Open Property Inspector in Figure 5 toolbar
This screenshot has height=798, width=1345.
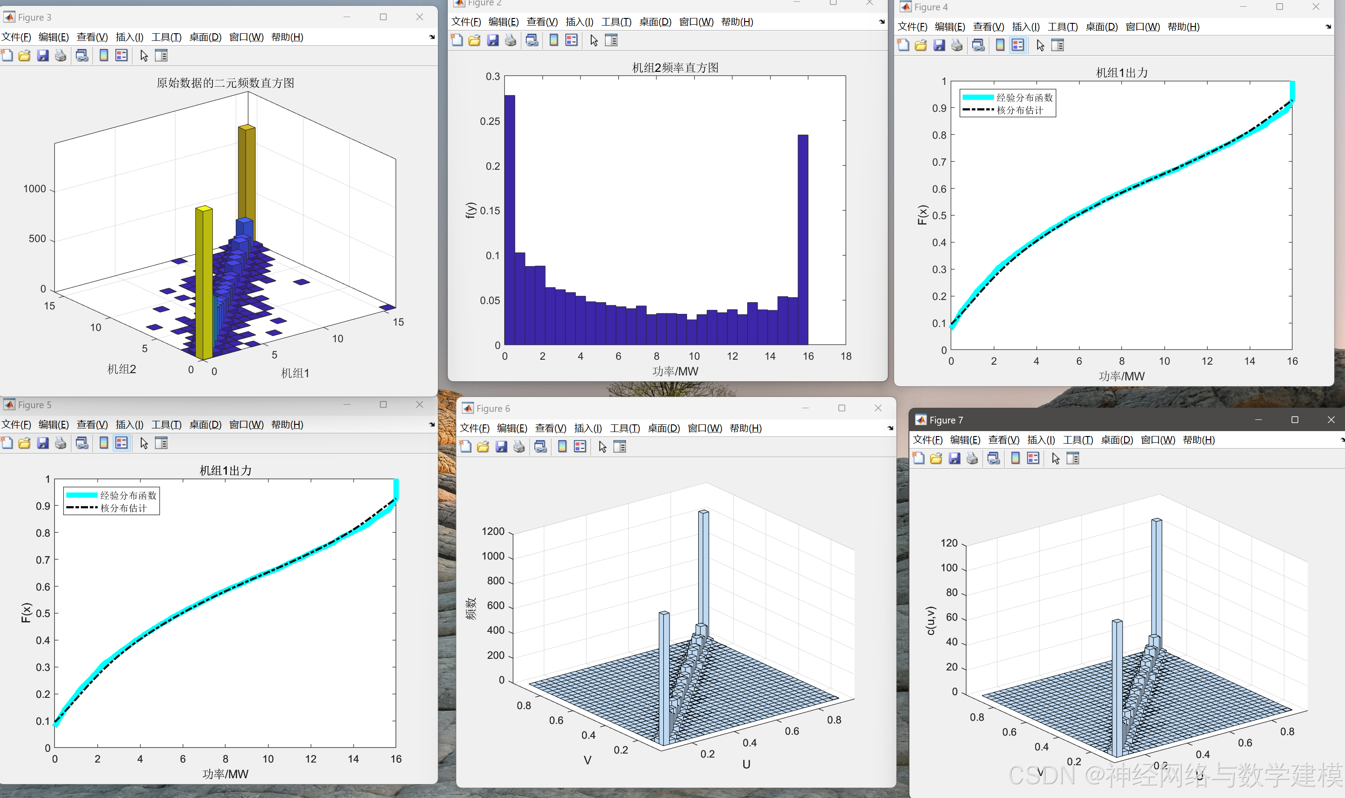(161, 443)
